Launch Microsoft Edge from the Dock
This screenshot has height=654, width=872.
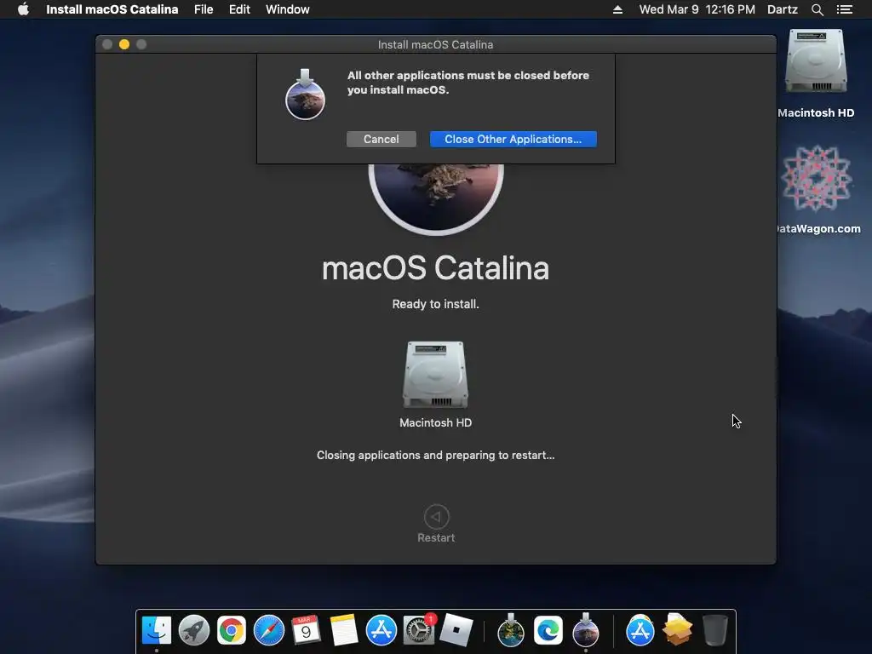548,630
